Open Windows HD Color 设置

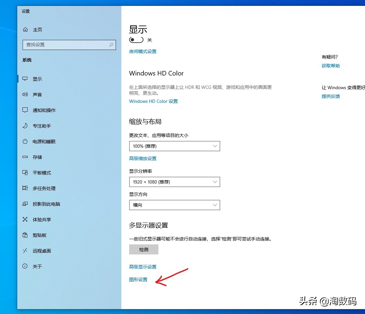pos(153,101)
